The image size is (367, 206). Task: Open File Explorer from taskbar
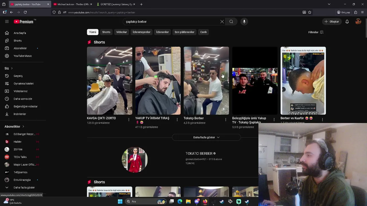tap(188, 201)
